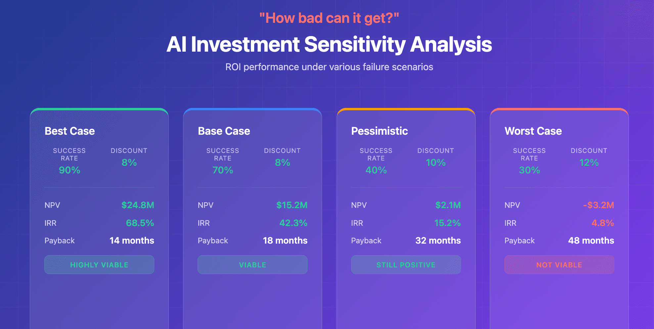Select the Base Case card title

pyautogui.click(x=224, y=131)
